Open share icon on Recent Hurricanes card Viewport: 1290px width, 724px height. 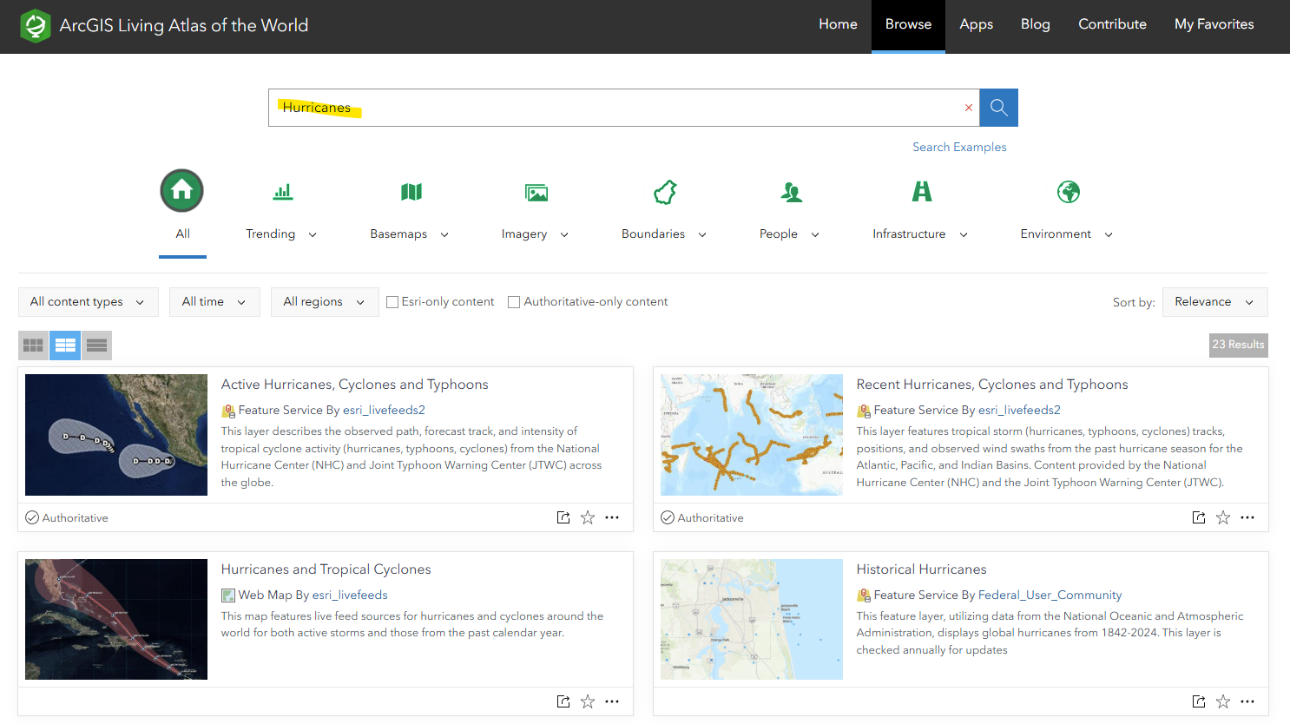pos(1199,517)
